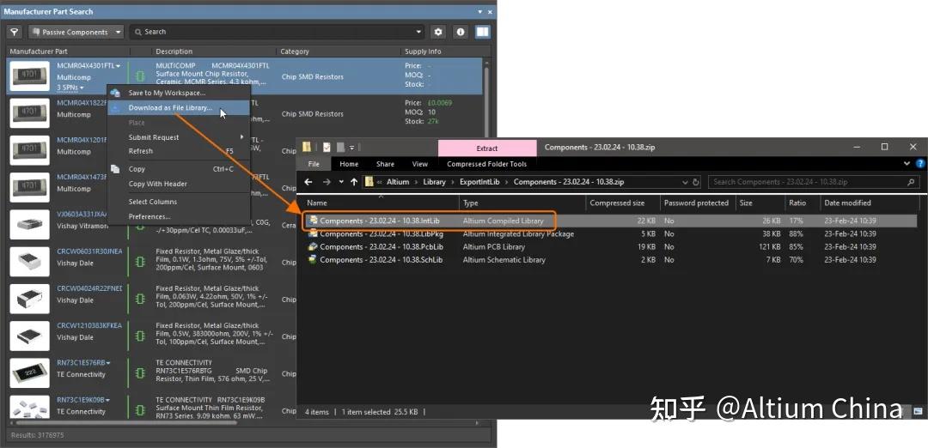Expand the Explorer ribbon chevron
This screenshot has width=928, height=448.
pyautogui.click(x=907, y=164)
